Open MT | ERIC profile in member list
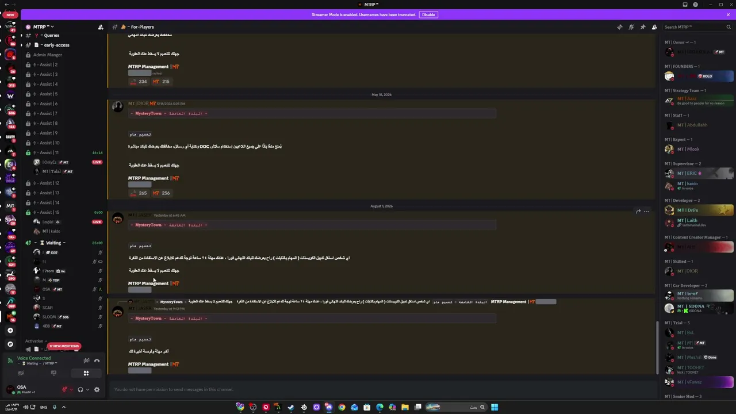This screenshot has height=414, width=736. 699,174
